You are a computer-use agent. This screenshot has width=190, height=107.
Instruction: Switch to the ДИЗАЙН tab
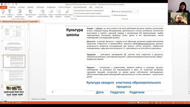[x=30, y=7]
